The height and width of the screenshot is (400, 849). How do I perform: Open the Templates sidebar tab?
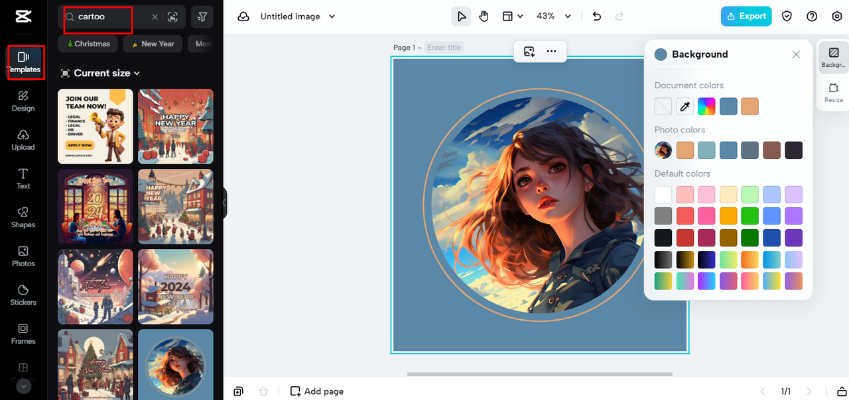coord(23,62)
